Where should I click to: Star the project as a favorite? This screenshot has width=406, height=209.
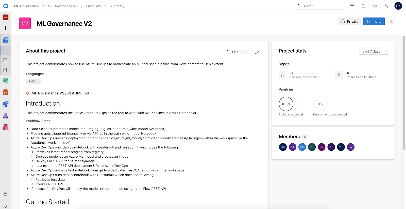coord(392,22)
